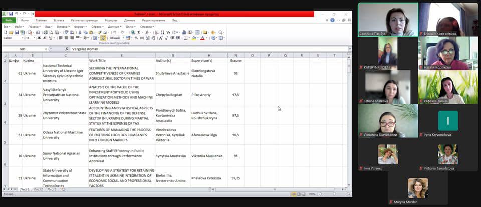Click the AutoSum sigma icon
The image size is (481, 207).
click(139, 33)
